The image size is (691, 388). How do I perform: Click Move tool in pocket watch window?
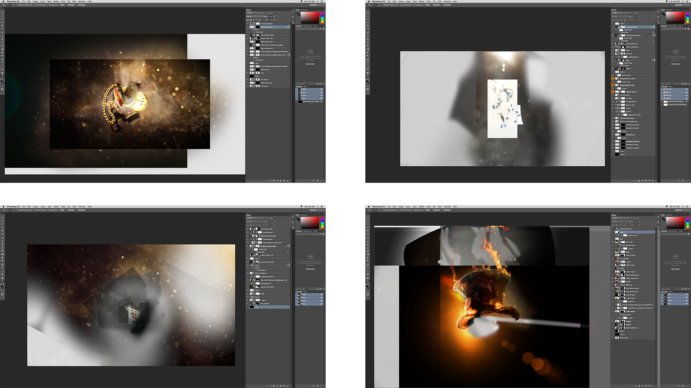[3, 12]
